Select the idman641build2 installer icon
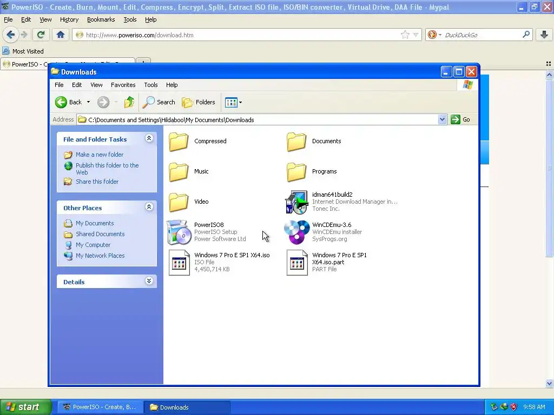Viewport: 554px width, 415px height. [297, 202]
